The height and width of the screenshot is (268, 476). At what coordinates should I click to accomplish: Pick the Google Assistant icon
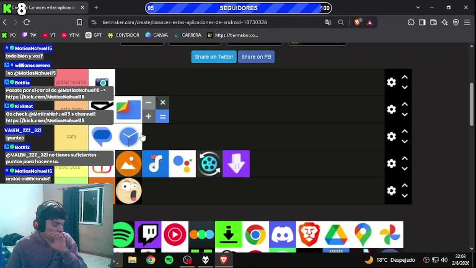point(182,164)
